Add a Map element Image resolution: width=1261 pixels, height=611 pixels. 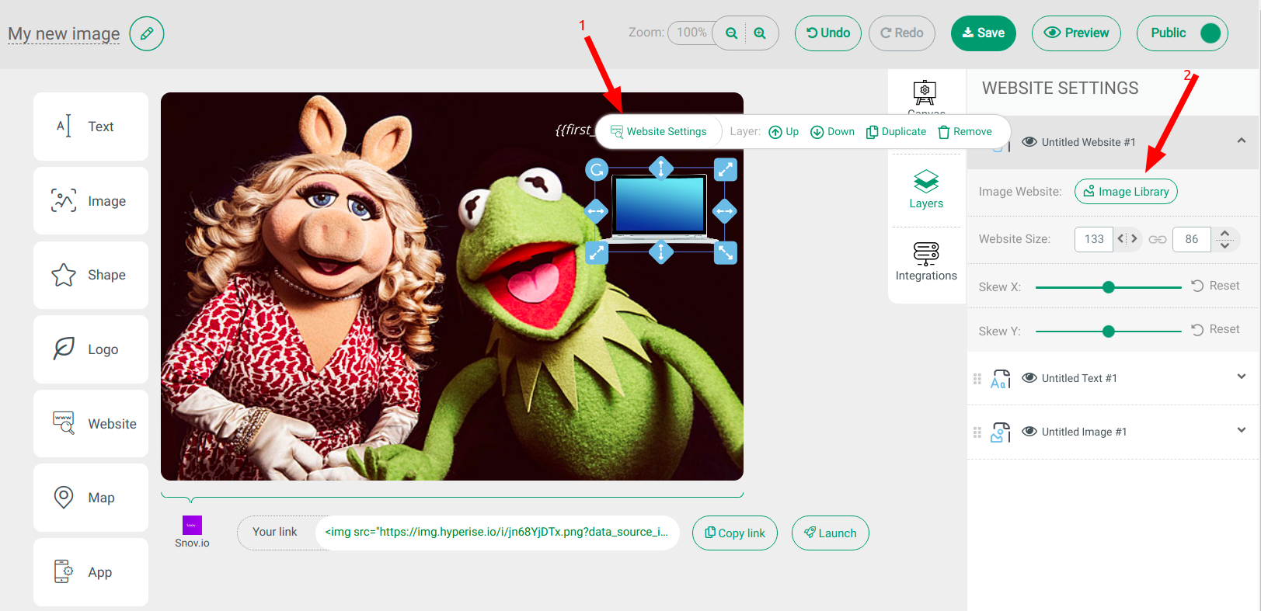91,498
